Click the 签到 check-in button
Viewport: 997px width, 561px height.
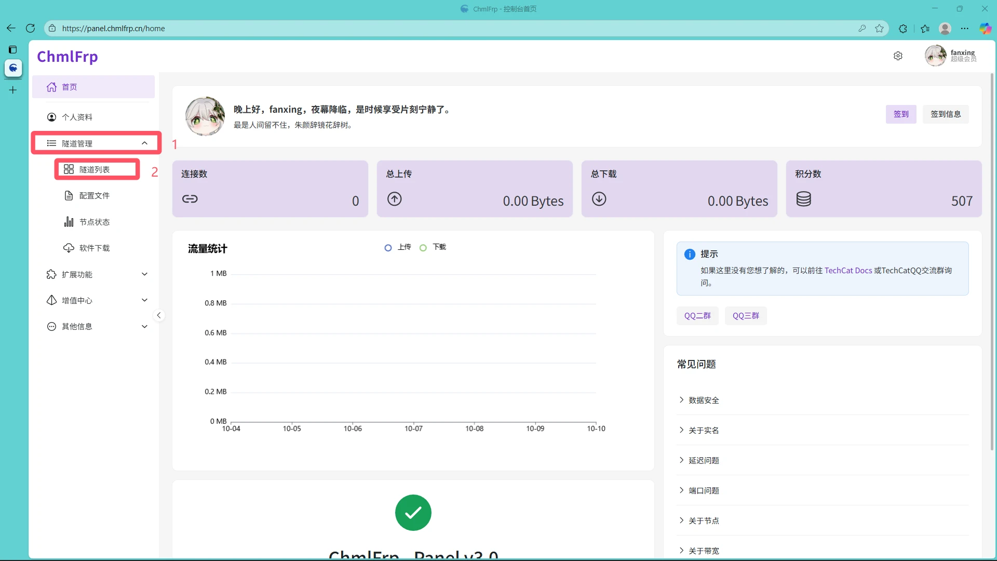point(901,114)
